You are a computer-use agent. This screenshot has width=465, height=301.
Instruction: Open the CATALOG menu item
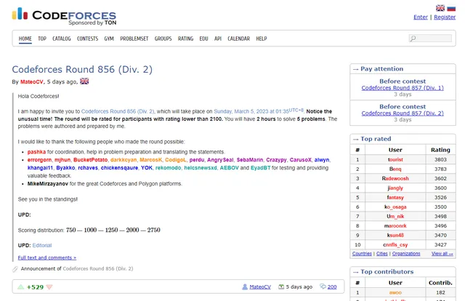click(62, 39)
